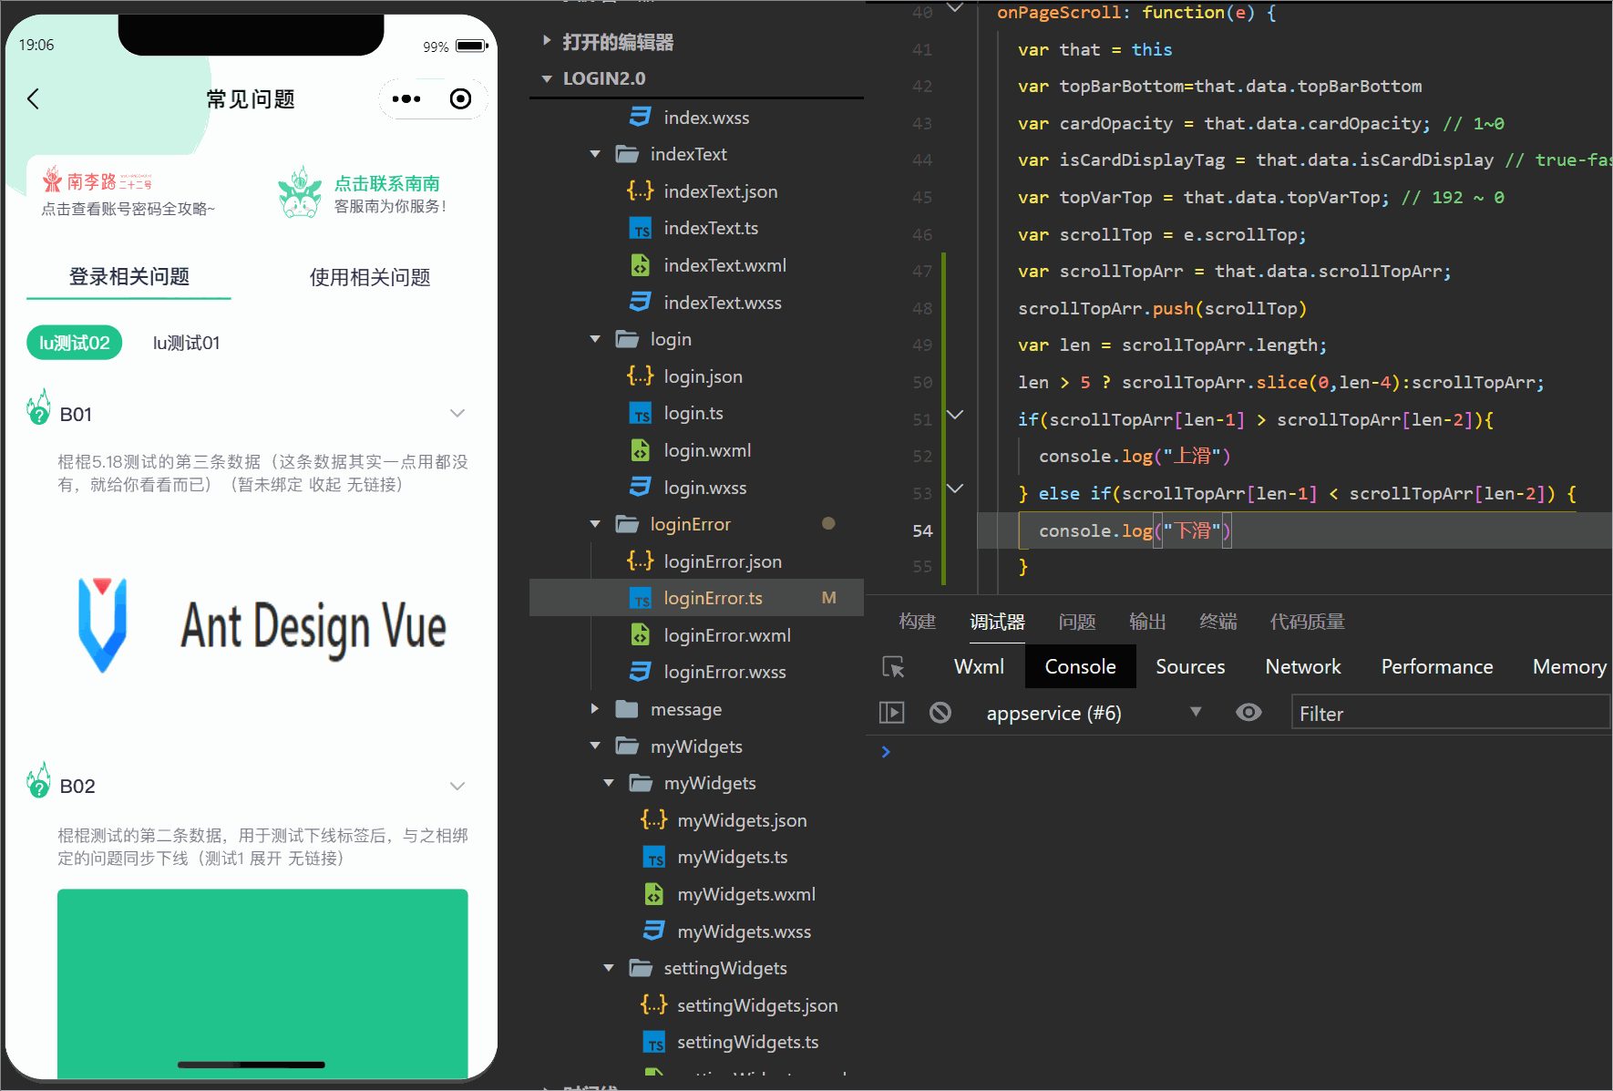Click the modified dot on loginError folder
This screenshot has height=1091, width=1613.
click(828, 523)
